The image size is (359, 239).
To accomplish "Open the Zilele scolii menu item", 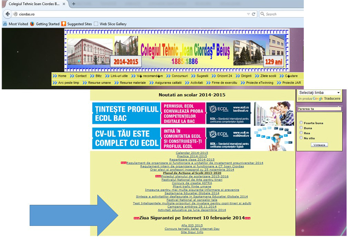I will [x=266, y=76].
